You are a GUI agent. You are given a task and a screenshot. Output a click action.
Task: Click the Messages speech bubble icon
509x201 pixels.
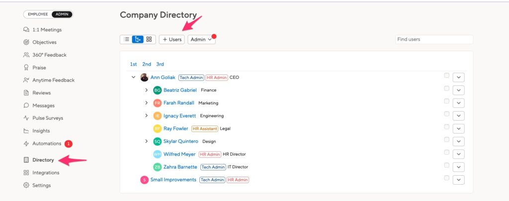pos(26,105)
